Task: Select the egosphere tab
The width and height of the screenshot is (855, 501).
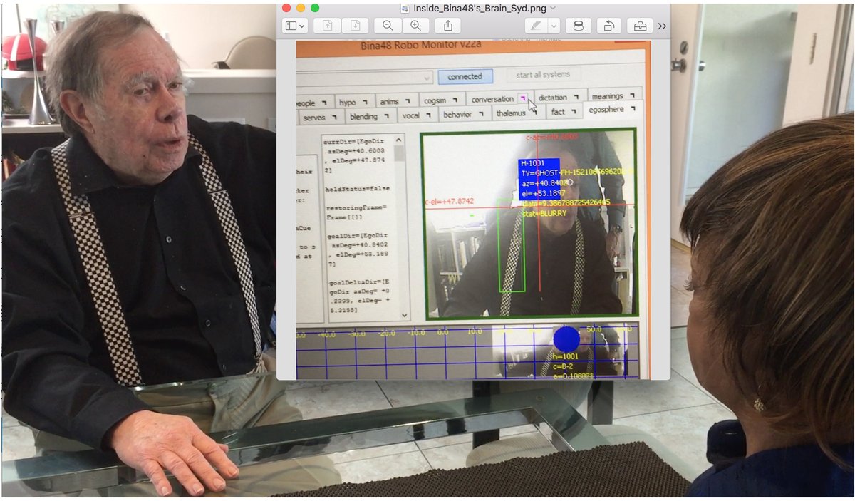Action: pos(612,109)
